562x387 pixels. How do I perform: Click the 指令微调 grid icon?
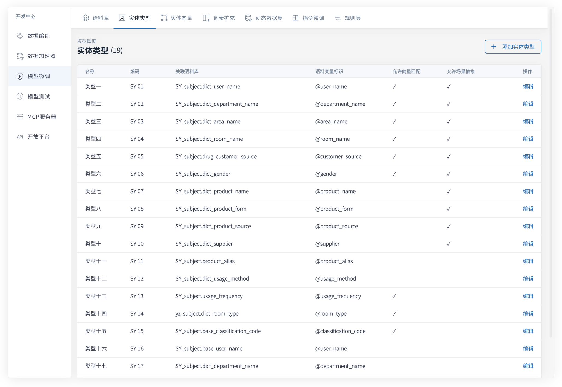click(295, 18)
